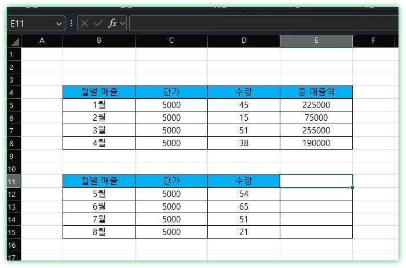
Task: Click the Cancel (X) icon in formula bar
Action: pos(85,23)
